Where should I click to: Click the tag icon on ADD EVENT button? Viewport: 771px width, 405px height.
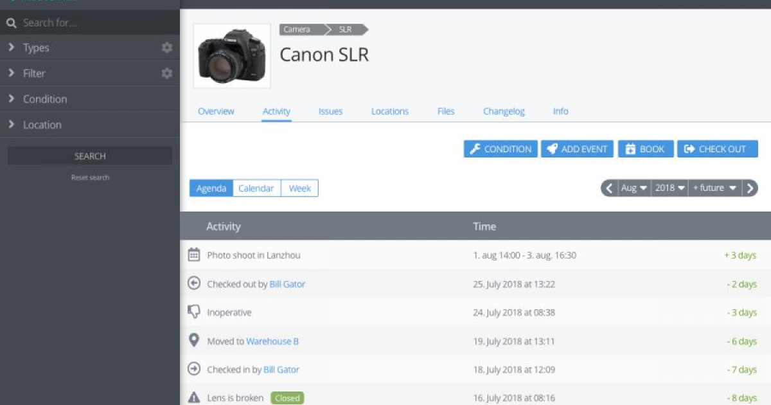pos(553,148)
